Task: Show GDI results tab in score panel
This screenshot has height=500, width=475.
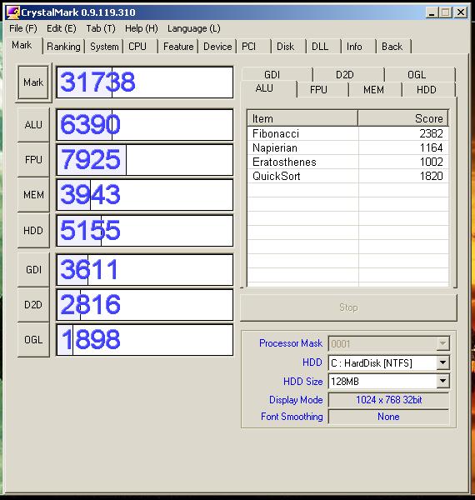Action: pos(277,75)
